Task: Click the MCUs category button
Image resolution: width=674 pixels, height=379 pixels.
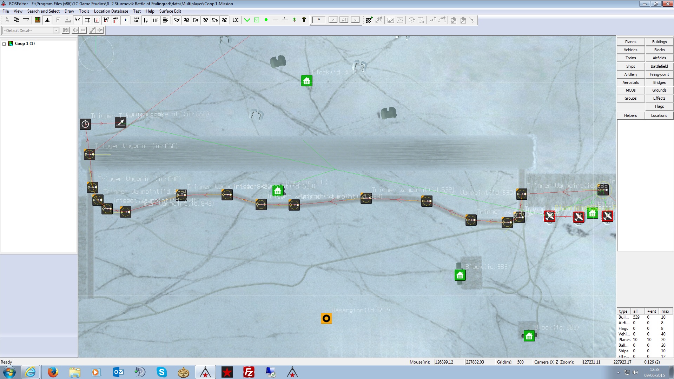Action: (x=630, y=90)
